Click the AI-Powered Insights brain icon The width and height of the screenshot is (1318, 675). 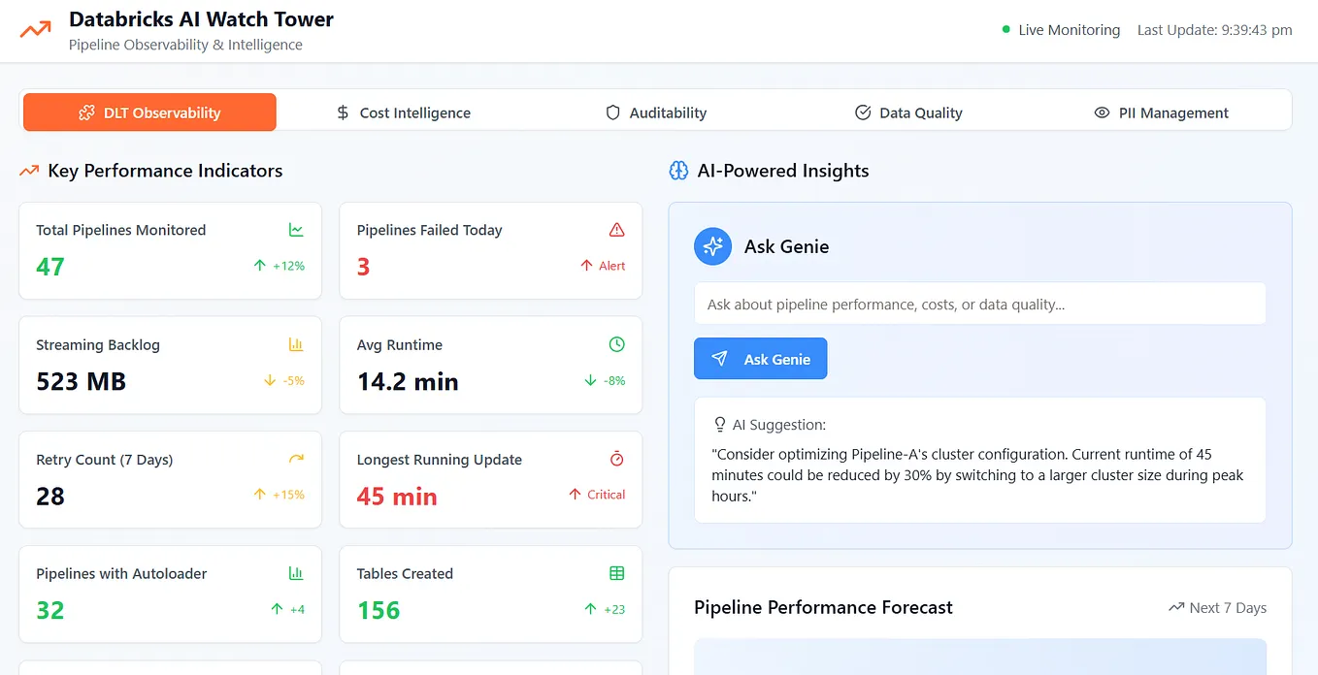(677, 170)
